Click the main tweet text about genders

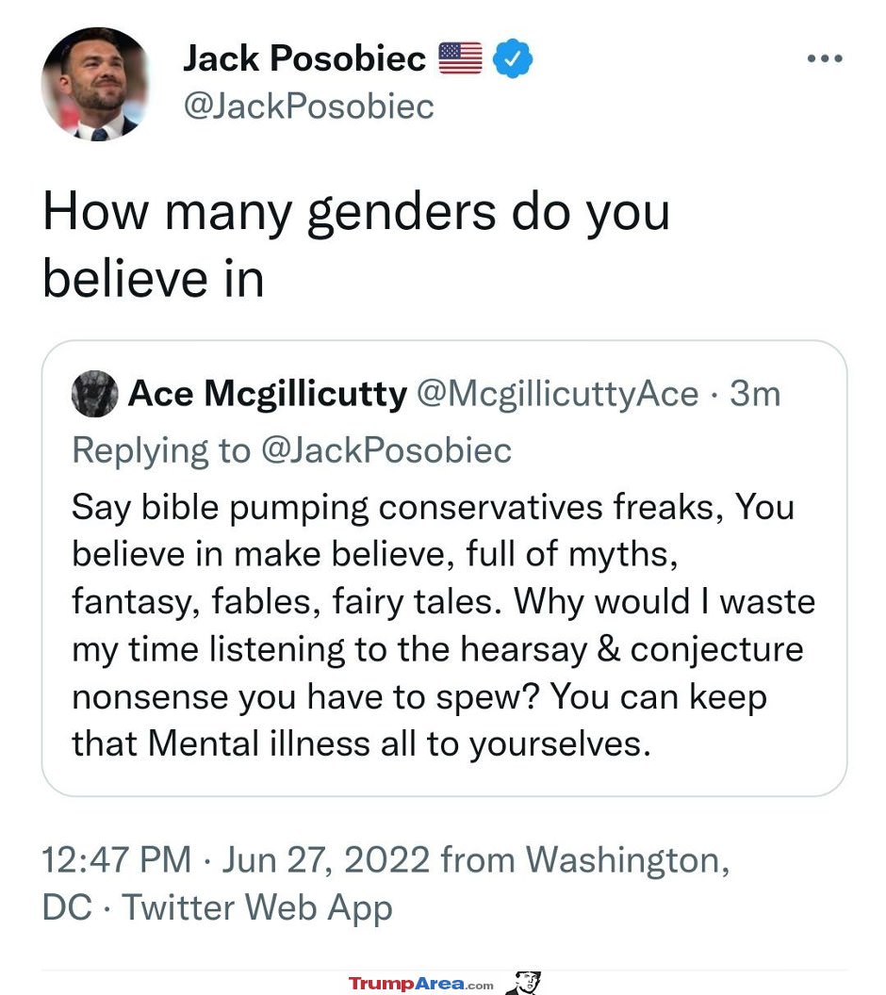(x=356, y=245)
